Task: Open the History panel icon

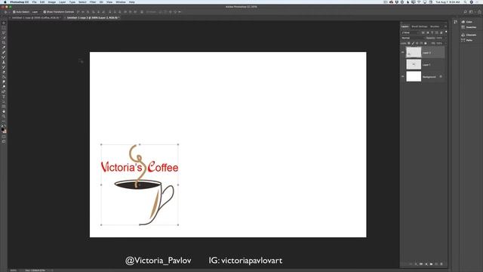Action: point(456,22)
